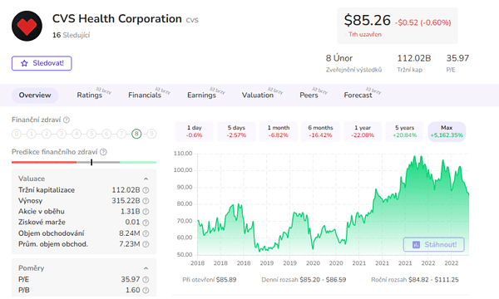499x299 pixels.
Task: Open the help icon beside Predikce finančního zdraví
Action: pos(103,152)
